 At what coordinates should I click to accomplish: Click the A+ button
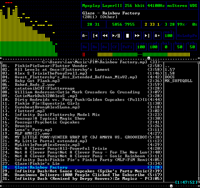pos(157,35)
